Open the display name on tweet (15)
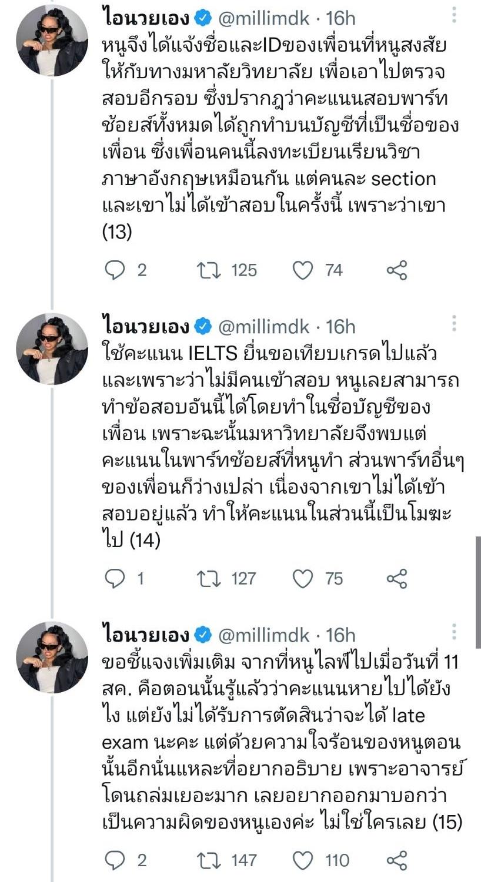The image size is (481, 882). [x=146, y=635]
